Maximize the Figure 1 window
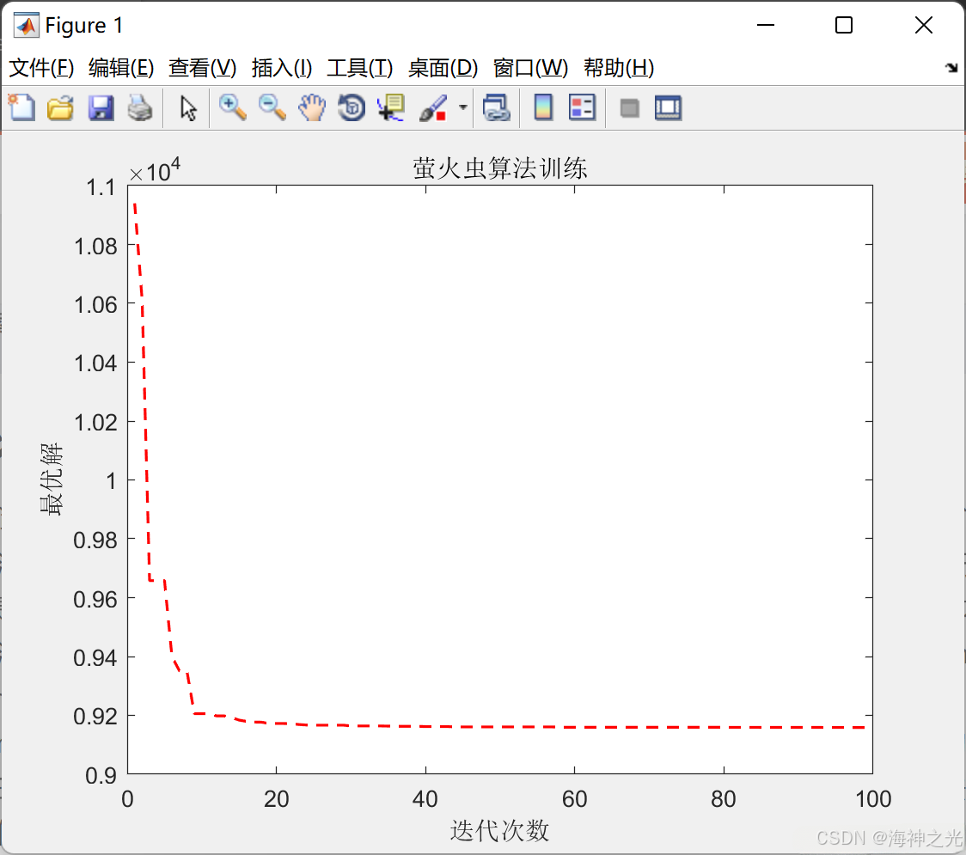 (844, 25)
